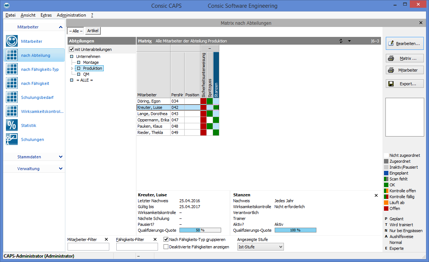Open the Statistik percent icon

[x=12, y=125]
